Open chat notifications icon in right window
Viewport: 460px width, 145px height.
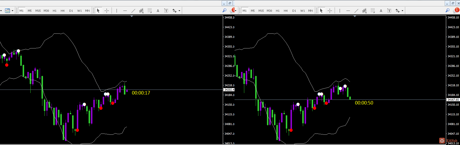click(456, 11)
